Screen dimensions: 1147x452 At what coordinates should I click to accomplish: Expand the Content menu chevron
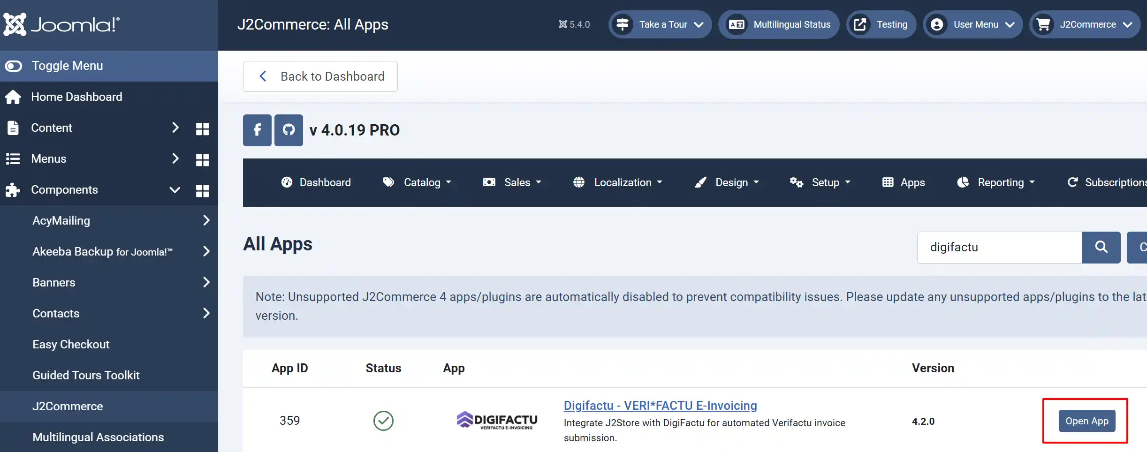pos(175,128)
